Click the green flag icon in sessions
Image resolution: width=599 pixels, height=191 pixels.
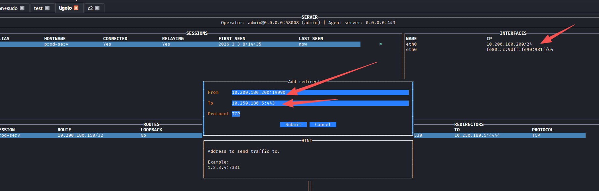coord(381,44)
